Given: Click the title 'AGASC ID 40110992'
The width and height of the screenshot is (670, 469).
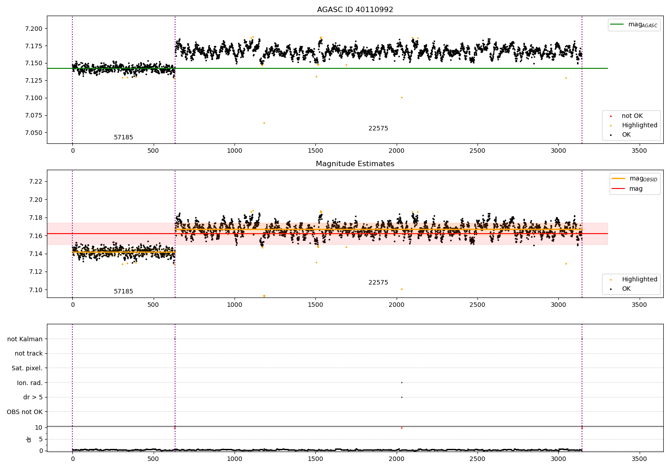Looking at the screenshot, I should pyautogui.click(x=355, y=10).
